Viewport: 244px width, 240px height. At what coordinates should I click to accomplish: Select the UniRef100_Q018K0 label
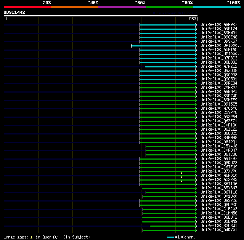tap(219, 197)
